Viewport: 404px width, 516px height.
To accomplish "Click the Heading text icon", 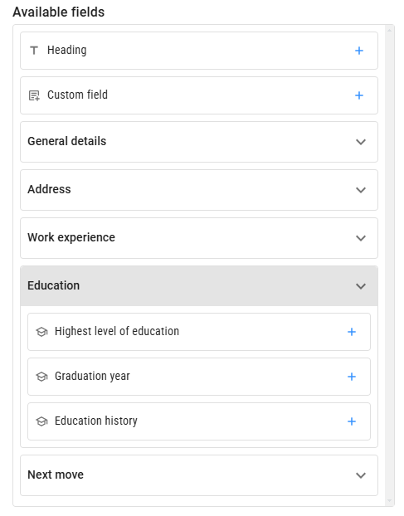I will coord(34,51).
